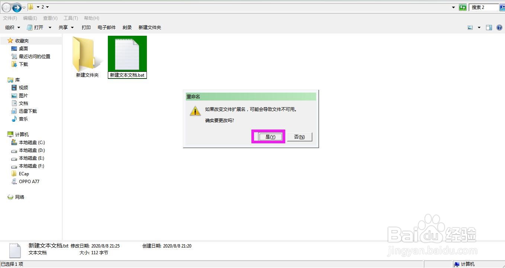Click the warning triangle icon in dialog
The height and width of the screenshot is (268, 505).
click(195, 111)
